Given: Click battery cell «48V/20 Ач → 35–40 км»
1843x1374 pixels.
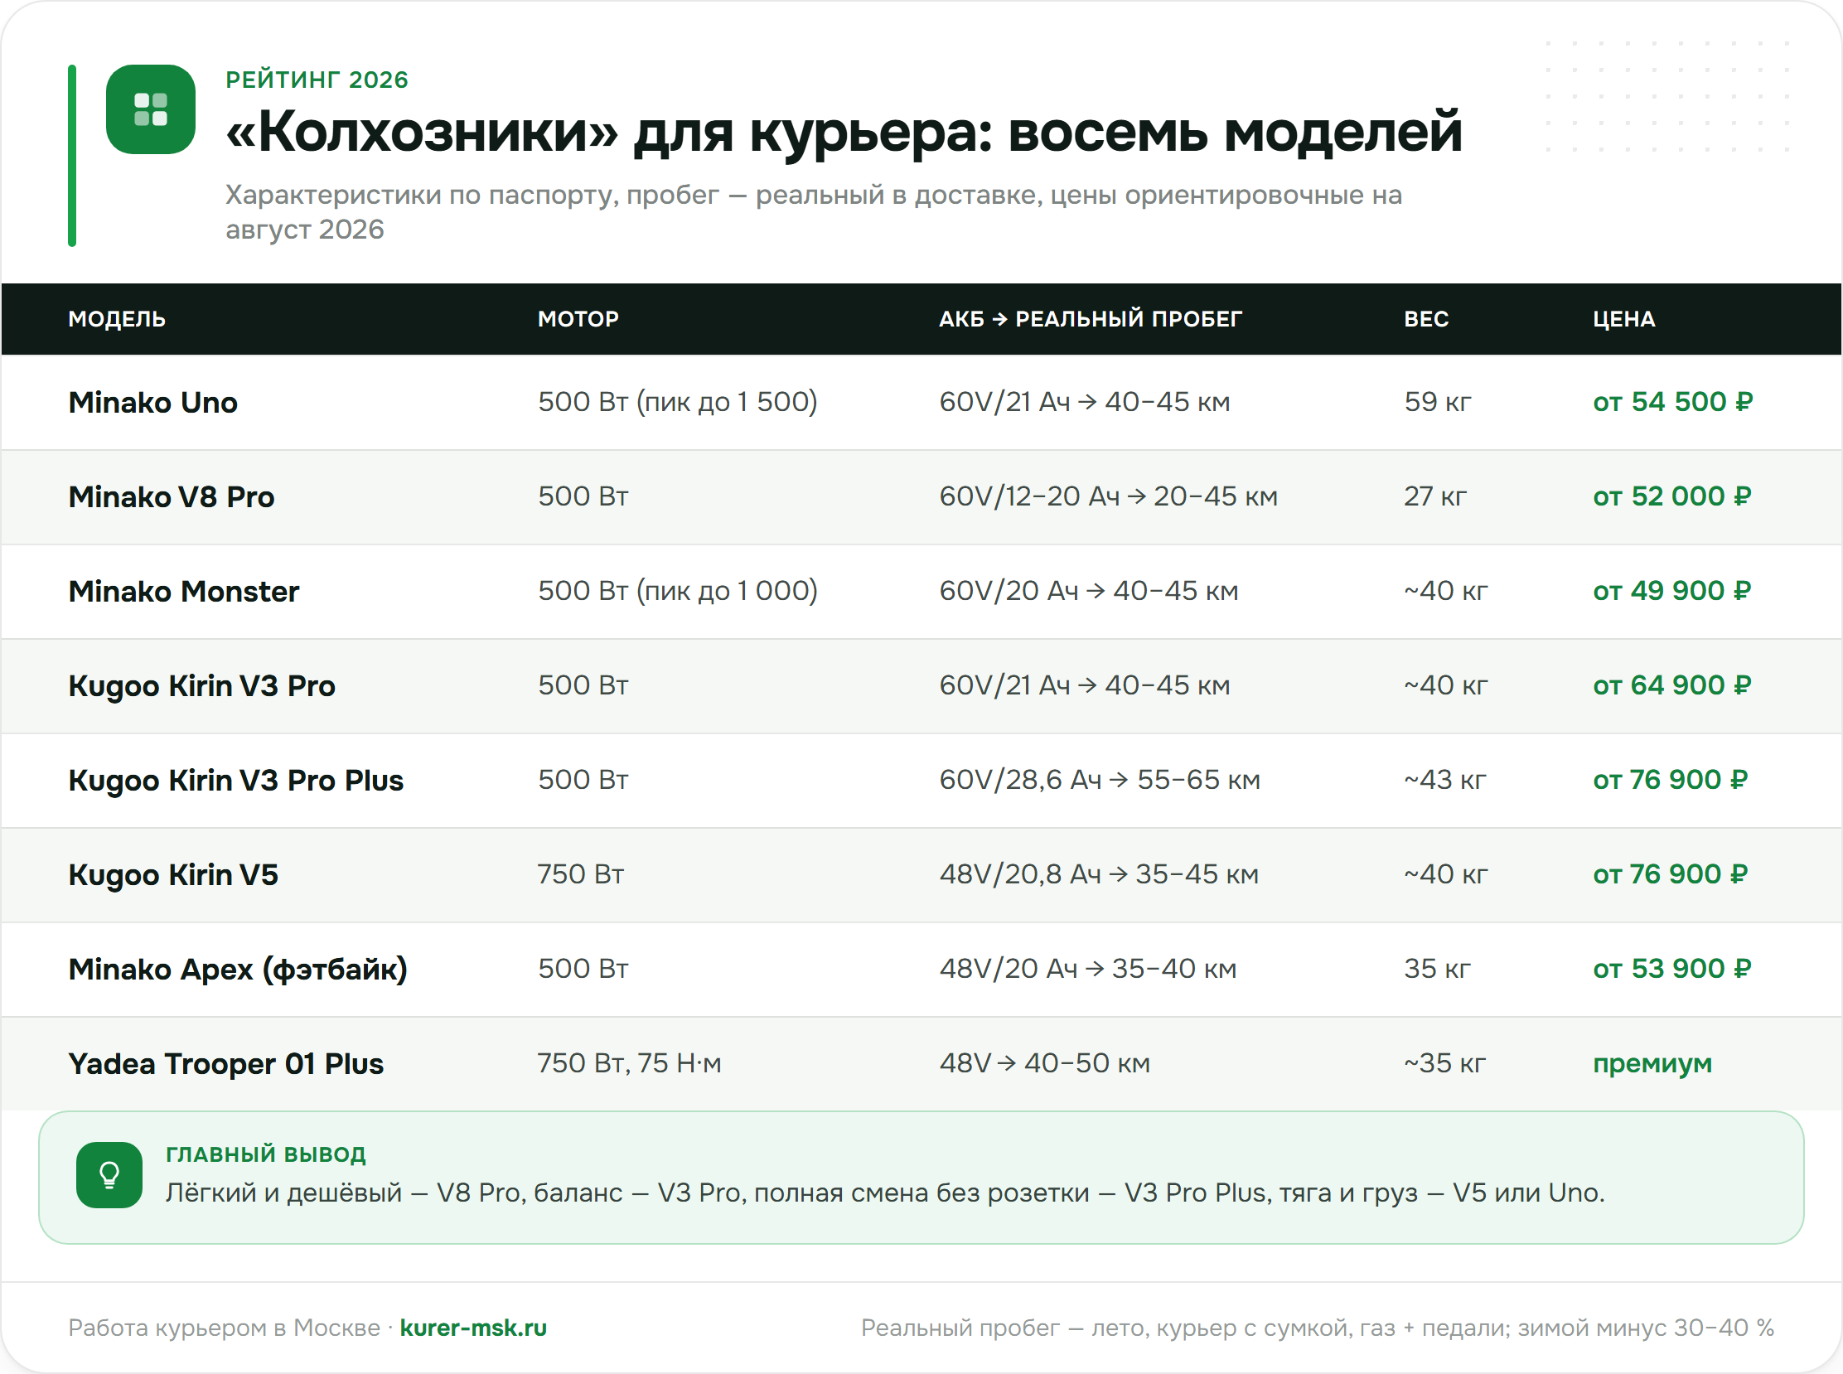Looking at the screenshot, I should [x=1088, y=969].
